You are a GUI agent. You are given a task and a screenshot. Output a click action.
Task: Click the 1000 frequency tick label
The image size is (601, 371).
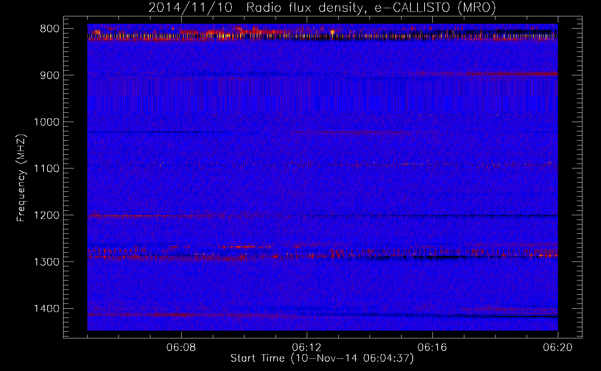click(46, 122)
